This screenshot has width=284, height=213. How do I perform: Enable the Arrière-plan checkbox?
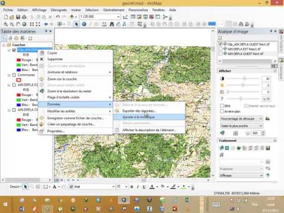(x=222, y=111)
